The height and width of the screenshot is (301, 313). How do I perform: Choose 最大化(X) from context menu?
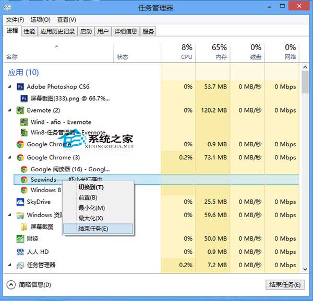click(98, 218)
